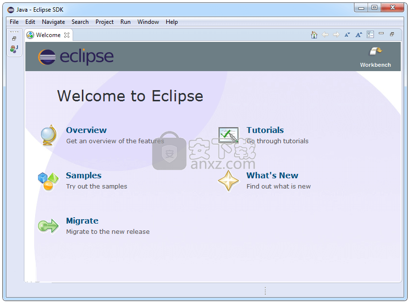Viewport: 410px width, 303px height.
Task: Enlarge font size with larger A icon
Action: click(359, 35)
